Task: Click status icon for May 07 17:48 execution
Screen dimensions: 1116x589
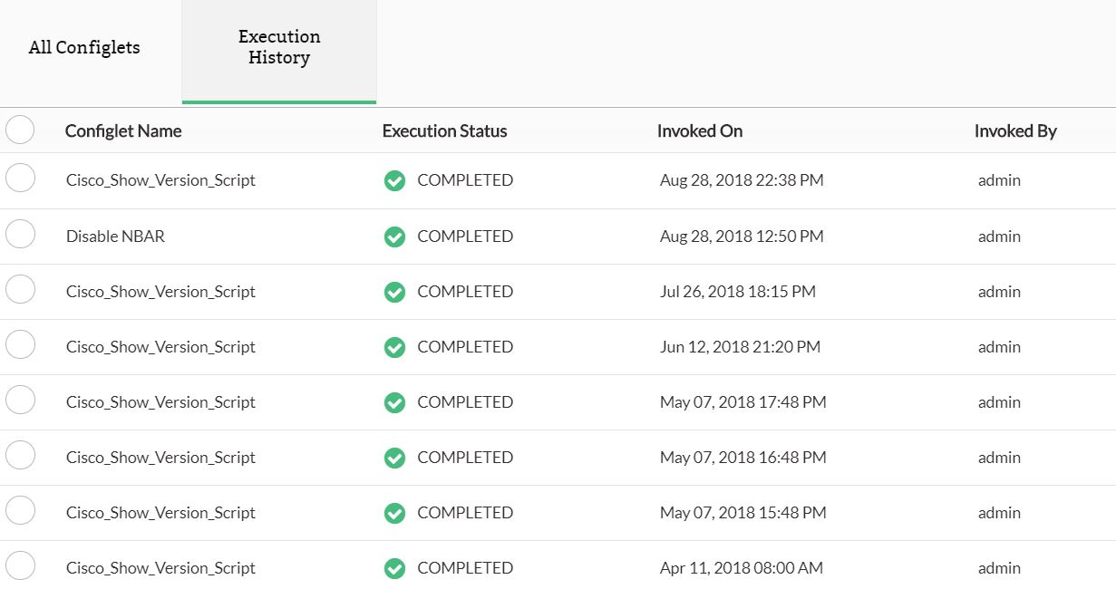Action: pyautogui.click(x=394, y=402)
